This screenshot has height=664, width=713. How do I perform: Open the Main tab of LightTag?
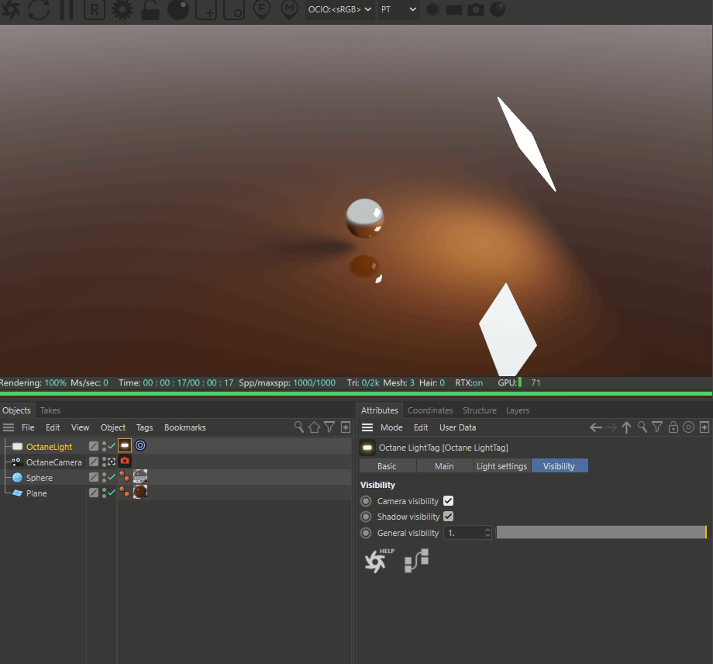(444, 466)
